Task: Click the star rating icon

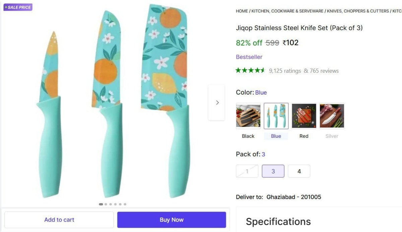Action: (x=250, y=70)
